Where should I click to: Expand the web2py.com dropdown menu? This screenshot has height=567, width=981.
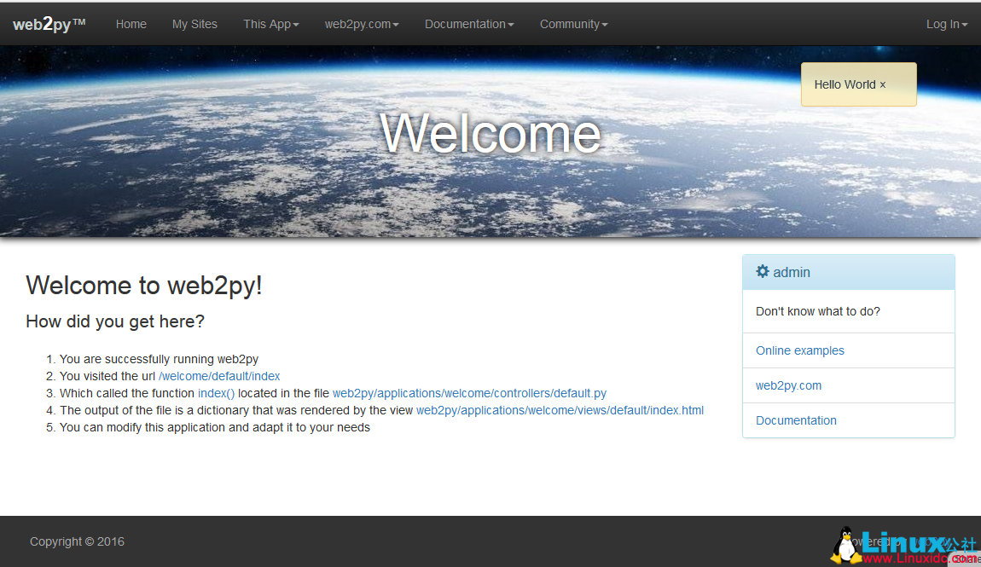pyautogui.click(x=362, y=25)
